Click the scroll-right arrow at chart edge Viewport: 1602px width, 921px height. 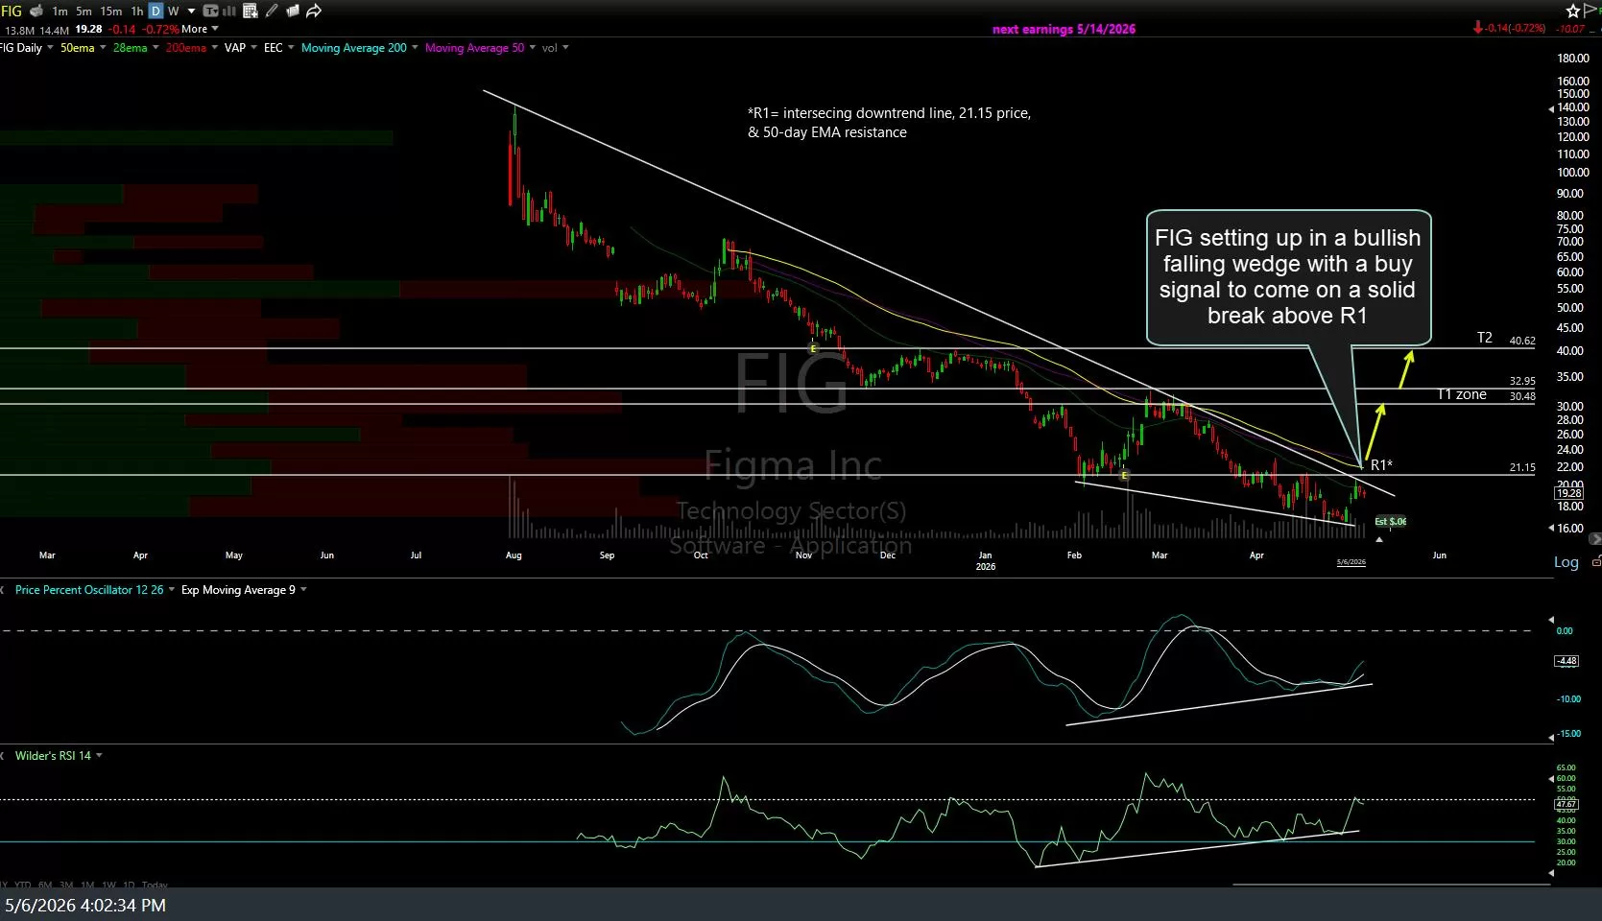[1594, 539]
